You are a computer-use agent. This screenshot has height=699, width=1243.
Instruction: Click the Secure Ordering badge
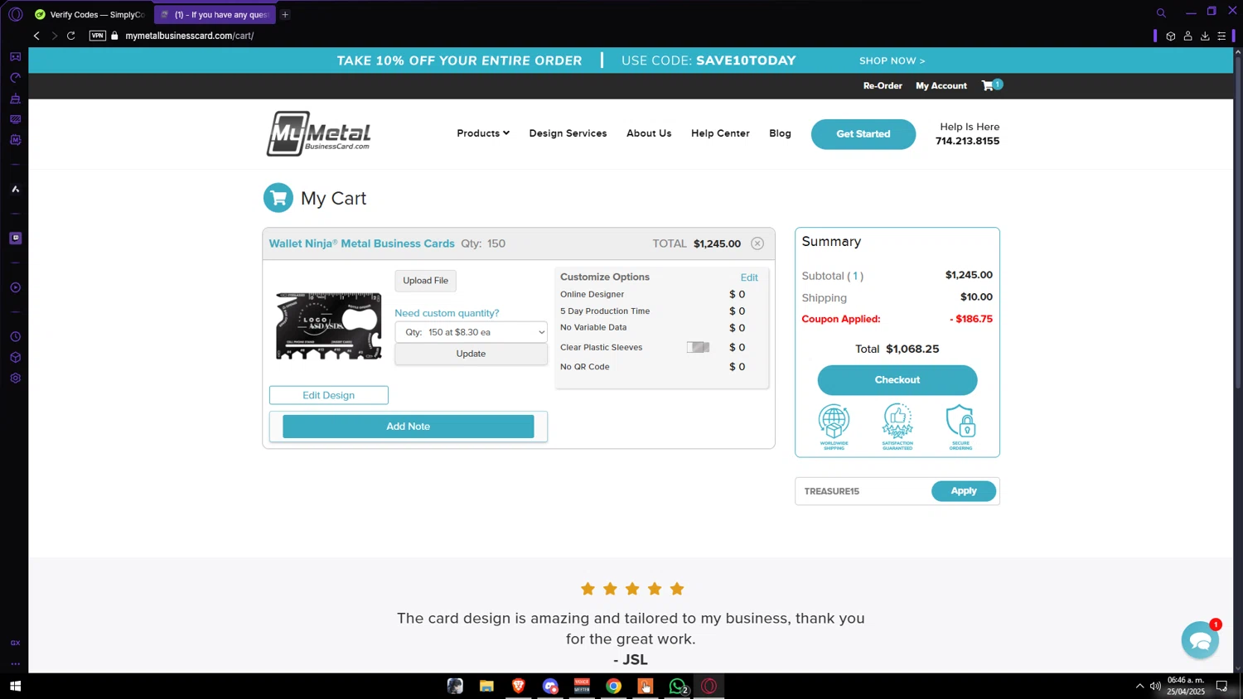[x=960, y=427]
